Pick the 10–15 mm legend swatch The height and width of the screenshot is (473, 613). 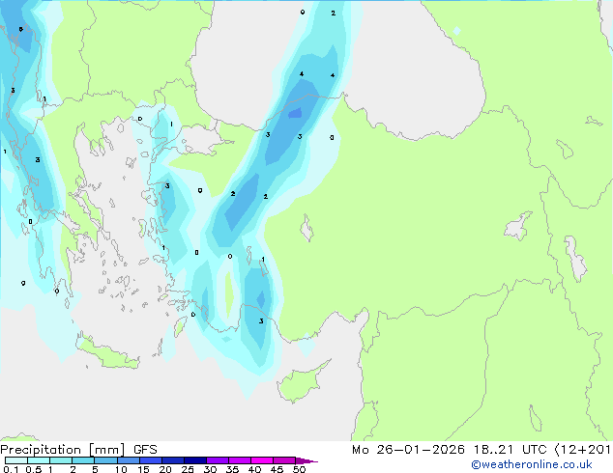129,460
